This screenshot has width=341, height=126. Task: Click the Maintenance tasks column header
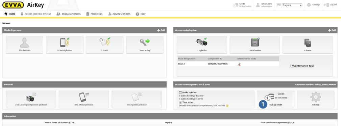click(247, 59)
